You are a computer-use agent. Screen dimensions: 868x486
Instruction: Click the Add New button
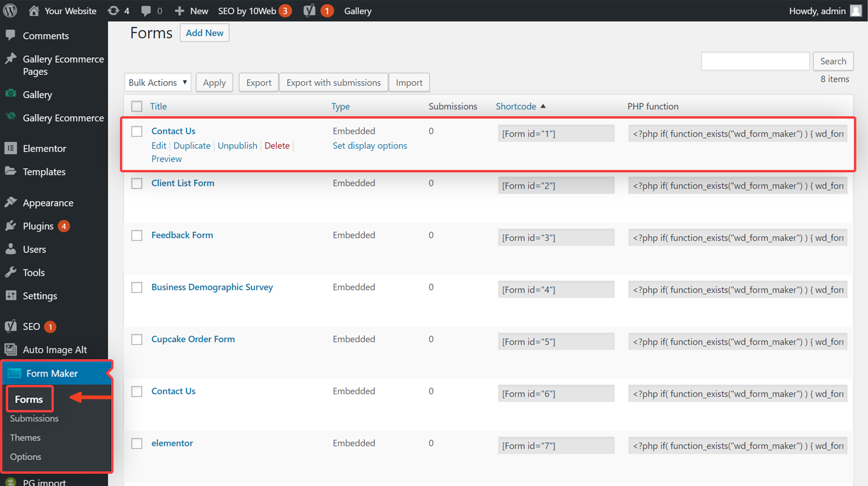pyautogui.click(x=205, y=33)
